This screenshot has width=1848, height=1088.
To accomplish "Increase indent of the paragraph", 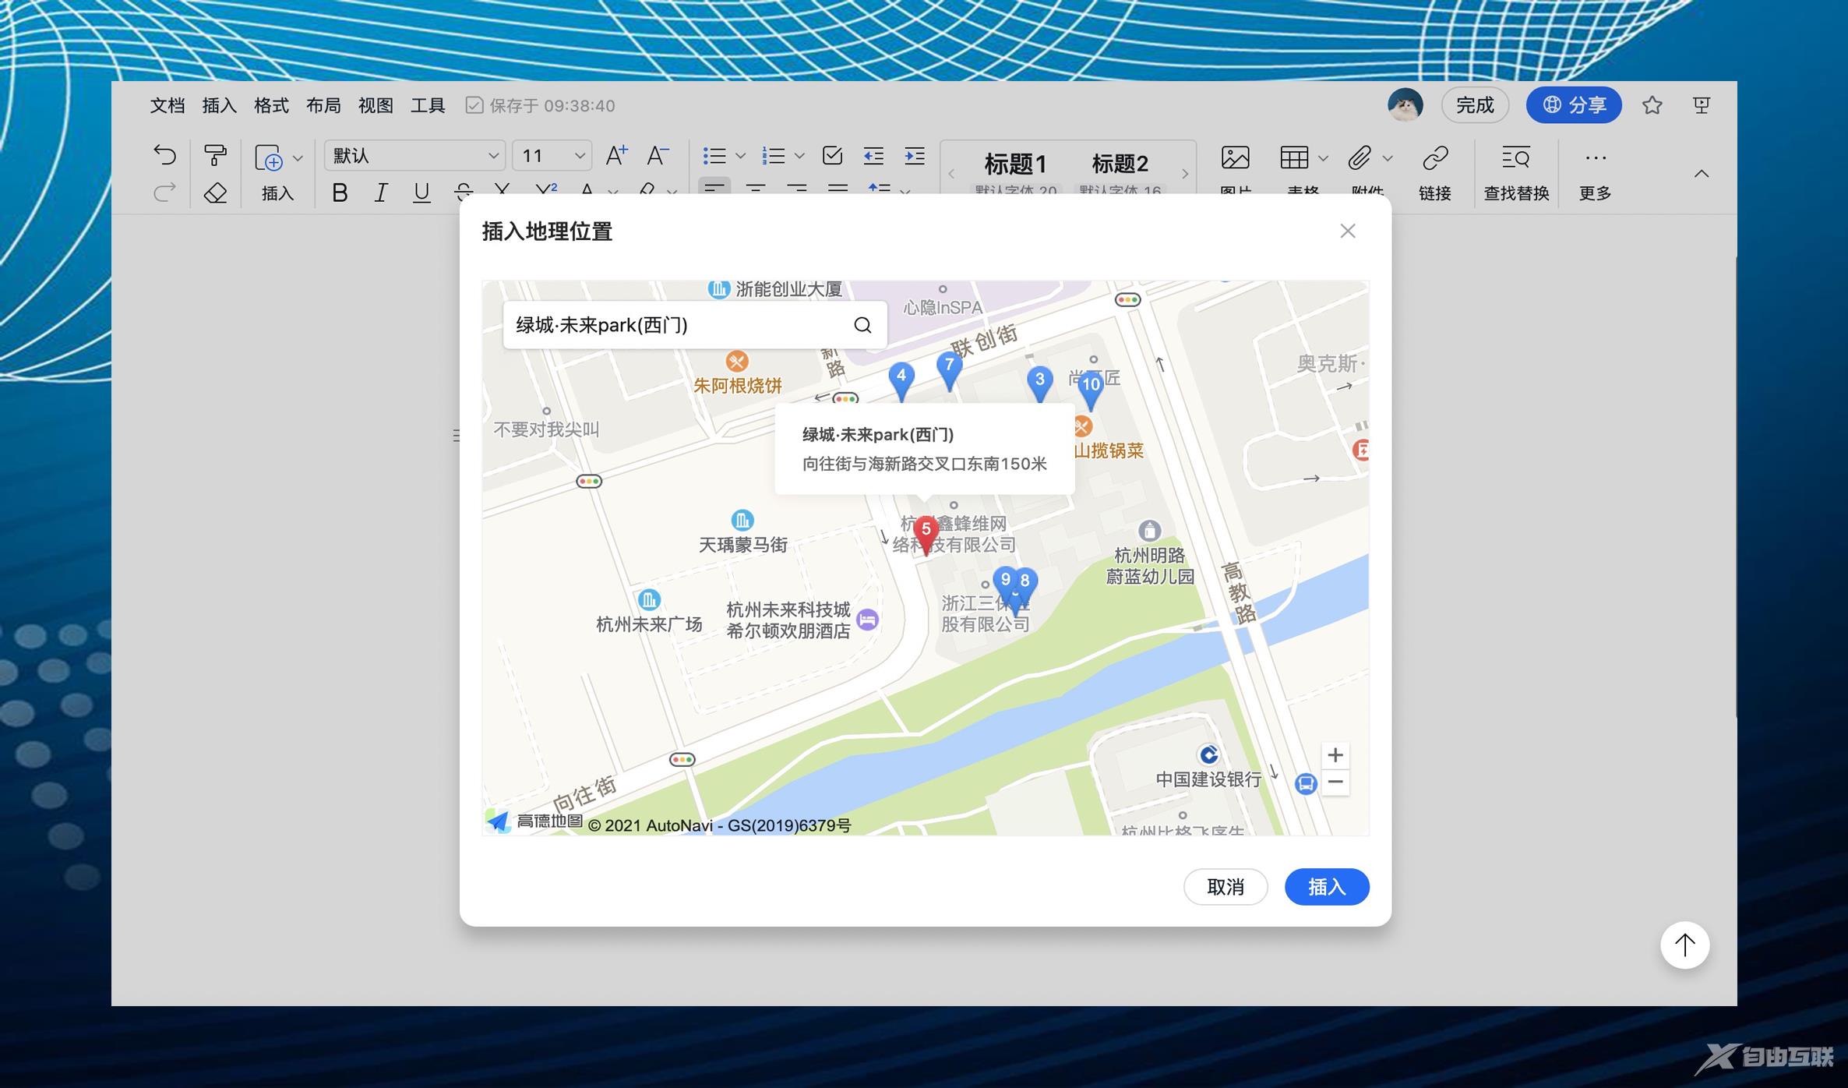I will pyautogui.click(x=915, y=156).
